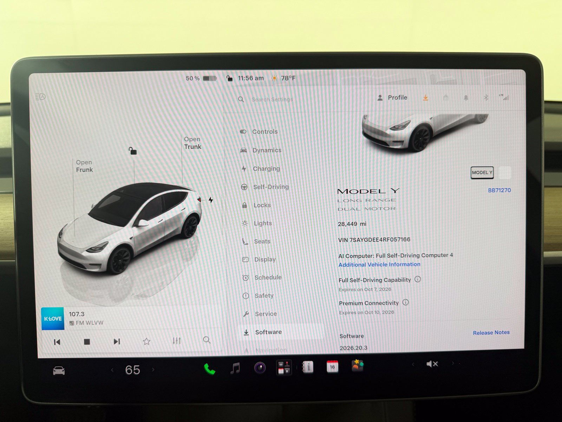Screen dimensions: 562x422
Task: Open Schedule settings menu
Action: pos(262,277)
